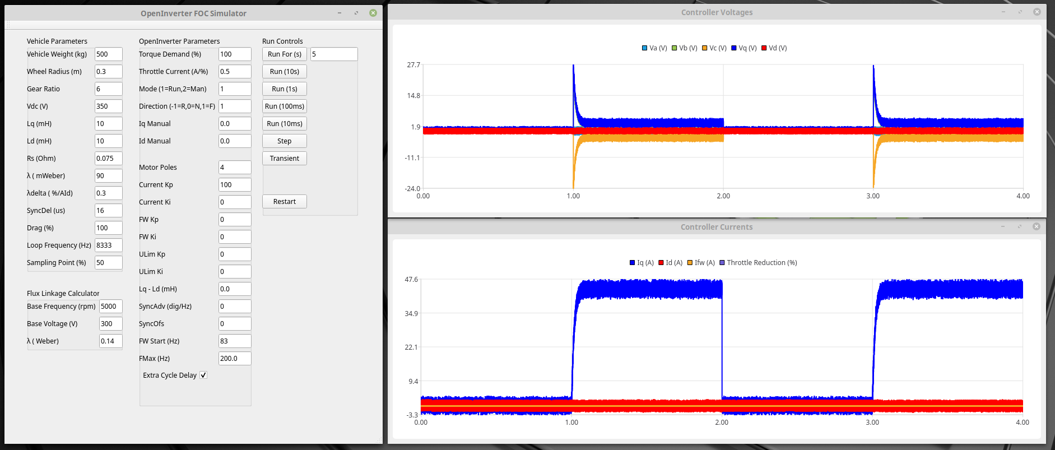
Task: Click the orange Ifw (A) legend swatch
Action: click(690, 263)
